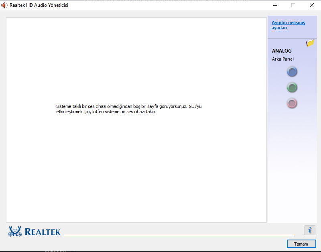
Task: Open the information button with the i icon
Action: 310,230
